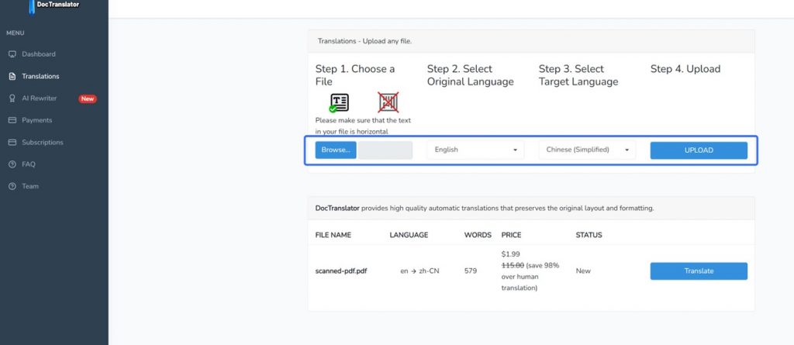Click the AI Rewriter lightbulb icon
794x345 pixels.
[12, 98]
